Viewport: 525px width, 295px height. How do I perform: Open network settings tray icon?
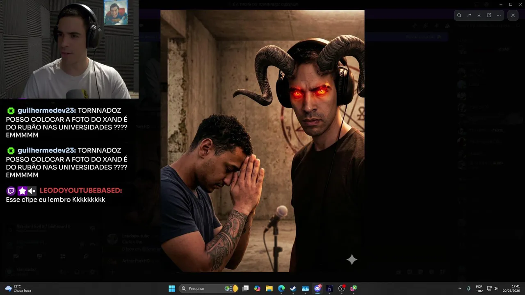point(489,288)
